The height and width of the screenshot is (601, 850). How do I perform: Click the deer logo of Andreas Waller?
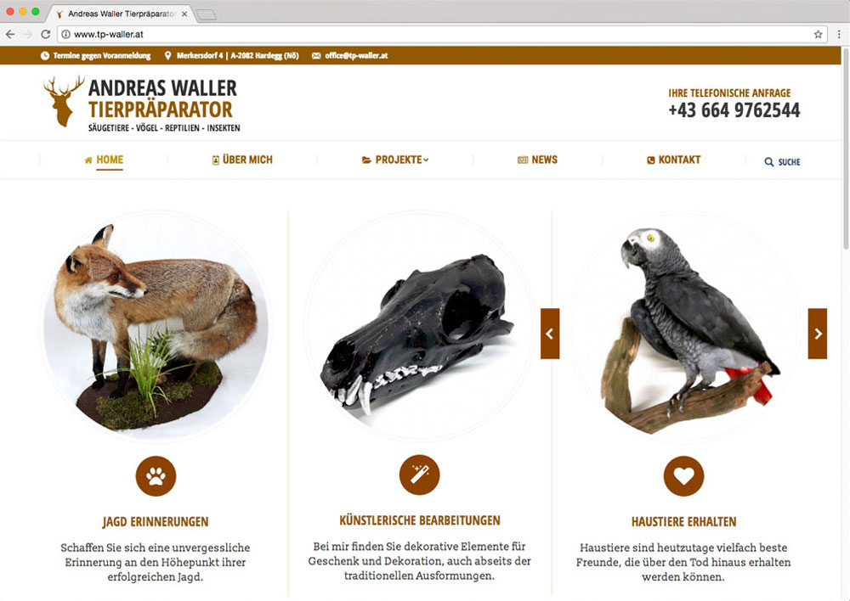tap(63, 101)
